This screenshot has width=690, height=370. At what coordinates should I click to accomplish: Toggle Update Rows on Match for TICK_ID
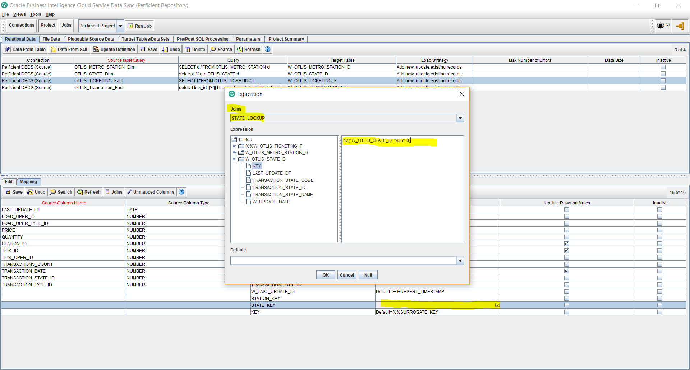click(x=567, y=251)
